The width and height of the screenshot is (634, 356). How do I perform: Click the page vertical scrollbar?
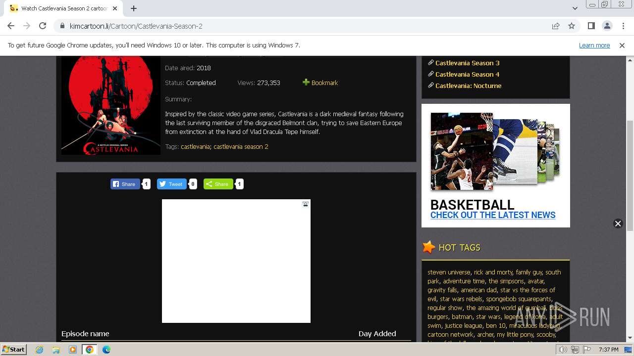pyautogui.click(x=630, y=176)
